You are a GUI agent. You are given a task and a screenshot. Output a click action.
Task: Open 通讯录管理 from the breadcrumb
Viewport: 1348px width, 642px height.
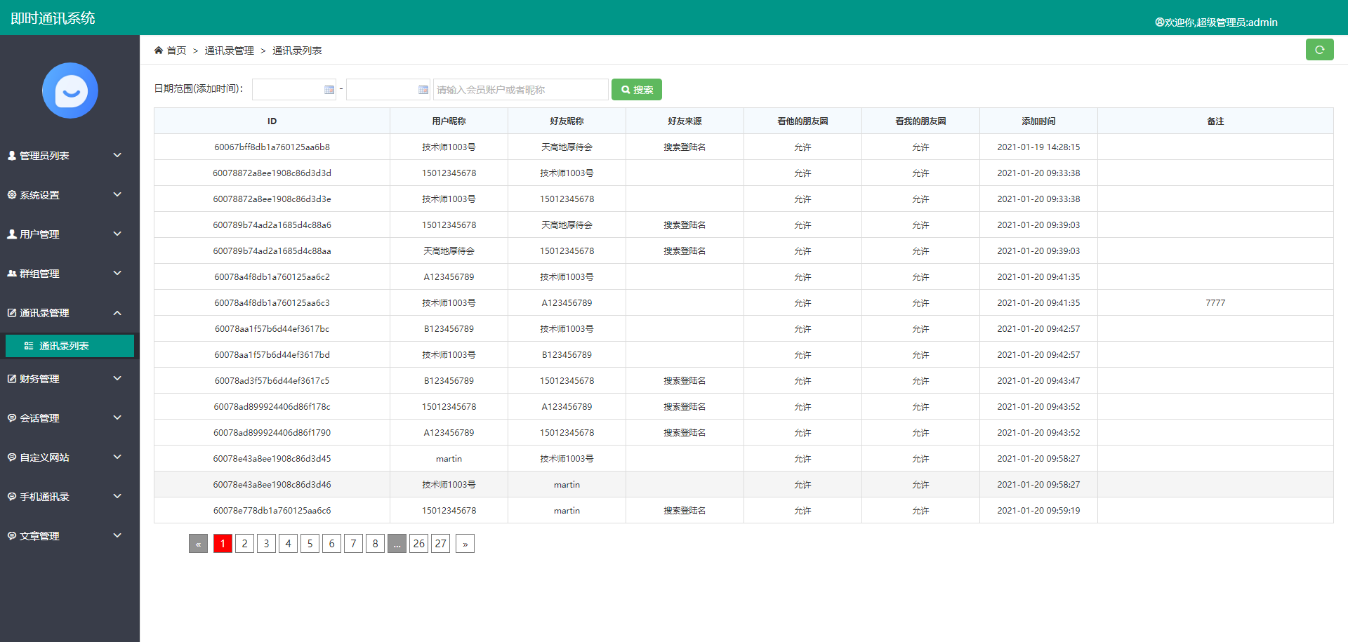pyautogui.click(x=229, y=50)
